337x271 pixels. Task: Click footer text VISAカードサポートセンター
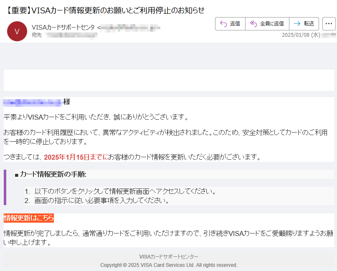click(169, 257)
